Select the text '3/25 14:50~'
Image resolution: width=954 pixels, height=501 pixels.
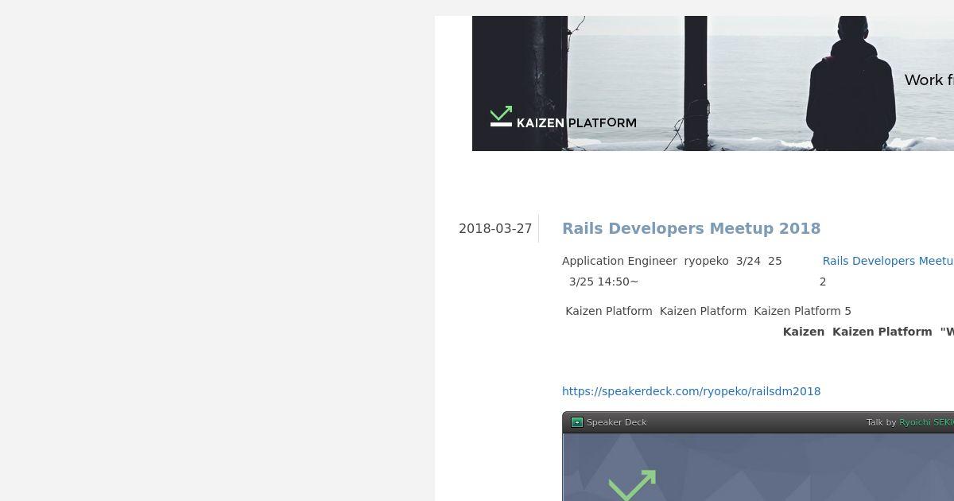pos(603,282)
